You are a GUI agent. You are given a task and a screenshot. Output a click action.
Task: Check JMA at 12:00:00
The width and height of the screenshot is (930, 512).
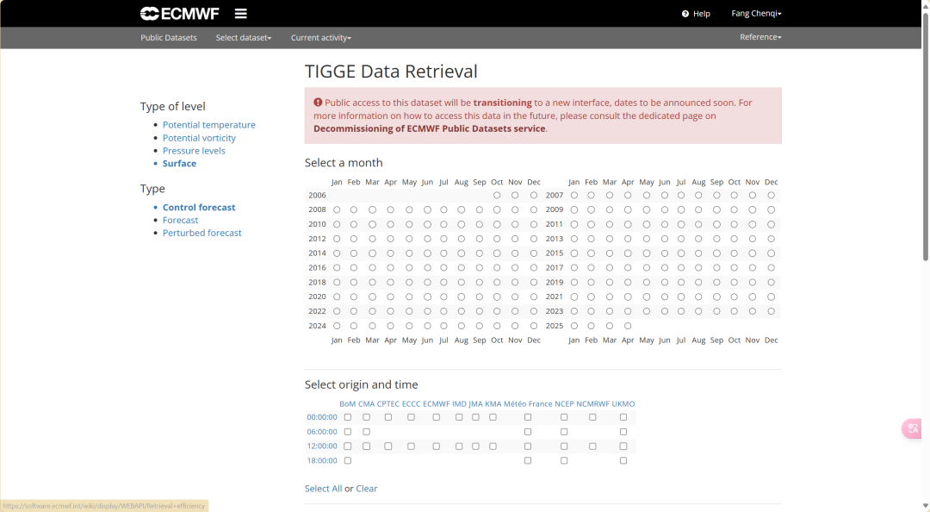point(475,446)
